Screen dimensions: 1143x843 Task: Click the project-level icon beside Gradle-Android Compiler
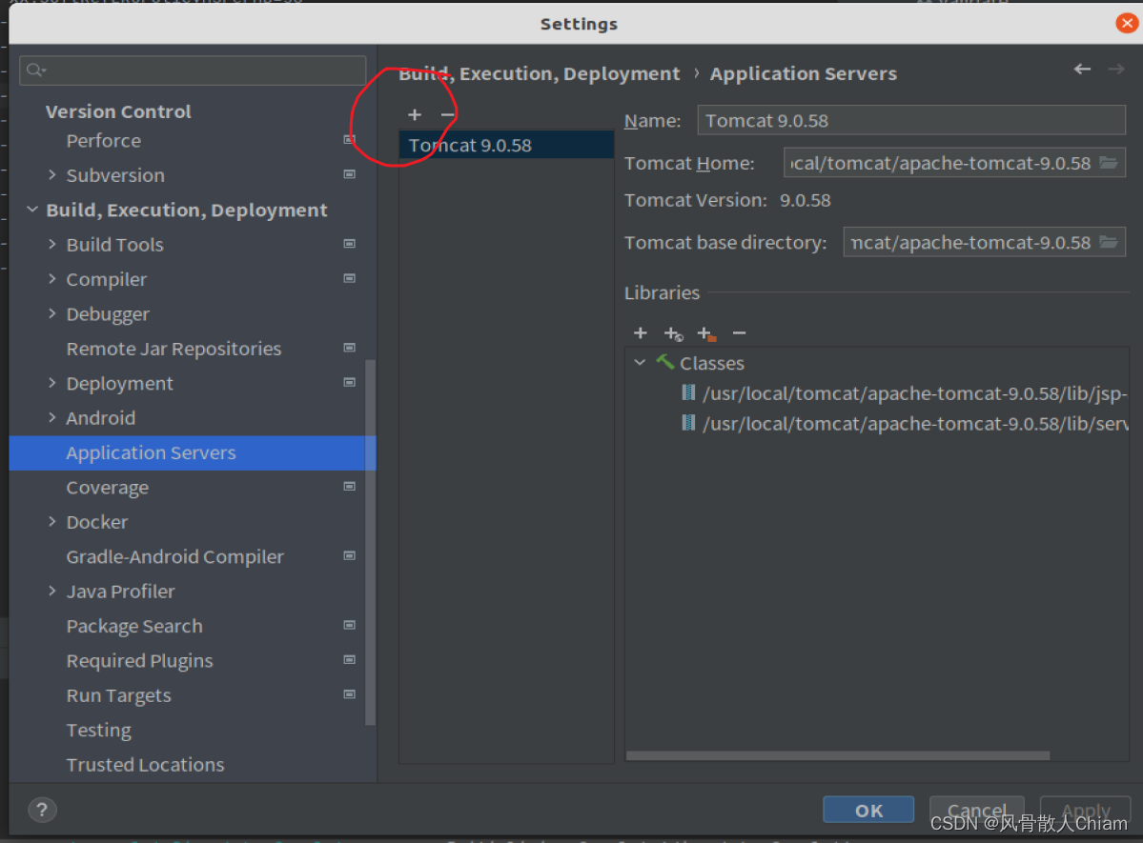pyautogui.click(x=350, y=555)
